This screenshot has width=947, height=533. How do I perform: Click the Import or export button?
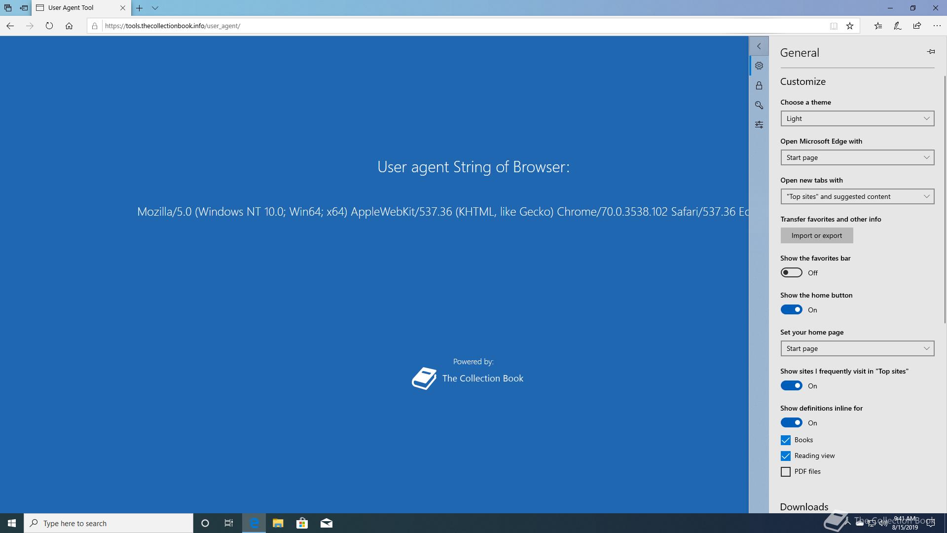coord(817,236)
